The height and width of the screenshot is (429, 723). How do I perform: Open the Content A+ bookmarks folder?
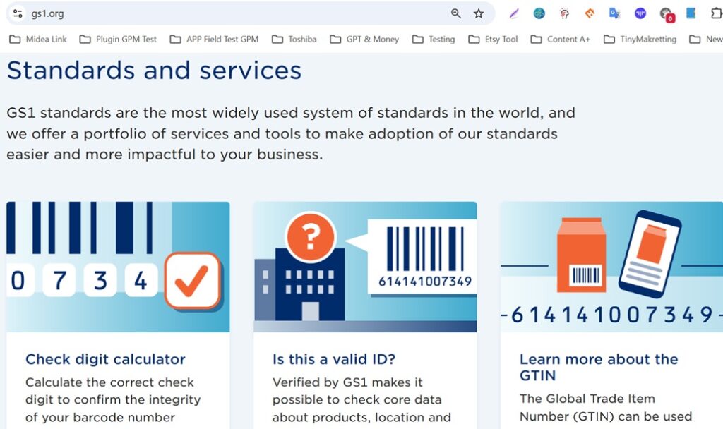click(560, 40)
